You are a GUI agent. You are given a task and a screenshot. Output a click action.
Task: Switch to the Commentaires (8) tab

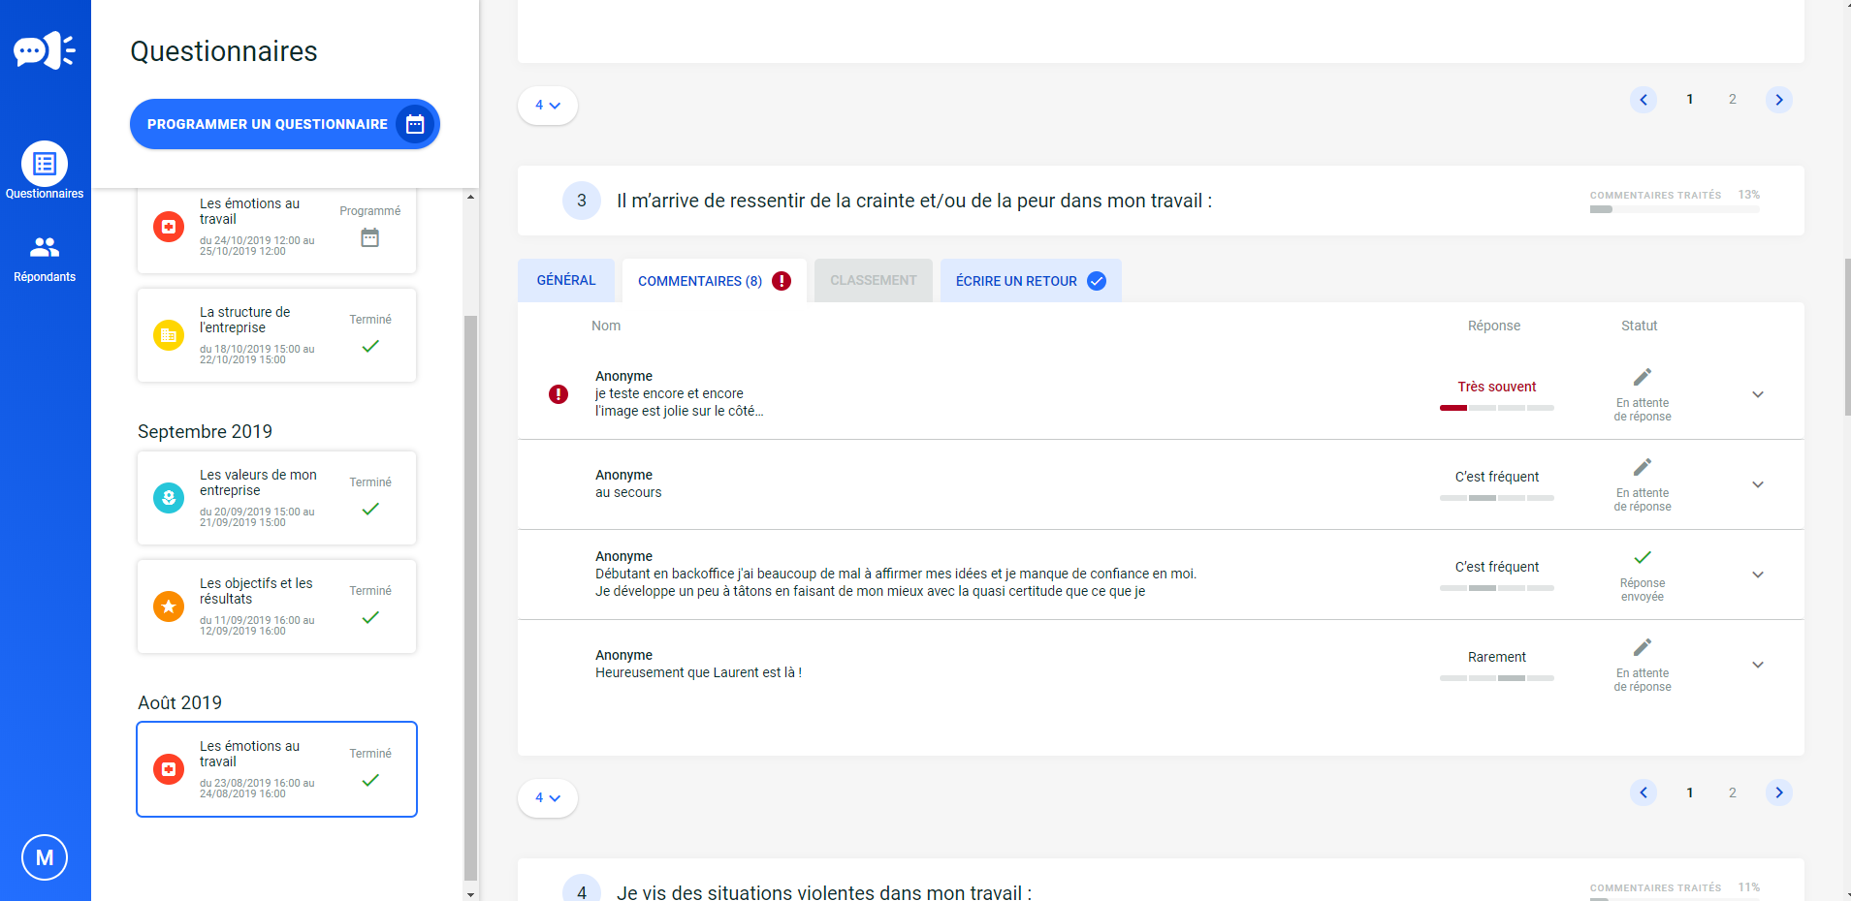(715, 281)
